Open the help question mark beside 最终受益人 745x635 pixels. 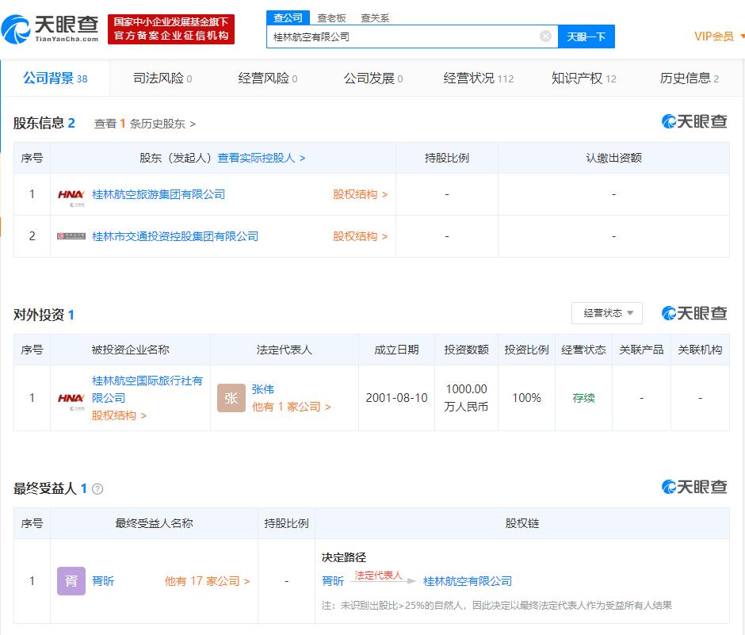97,489
